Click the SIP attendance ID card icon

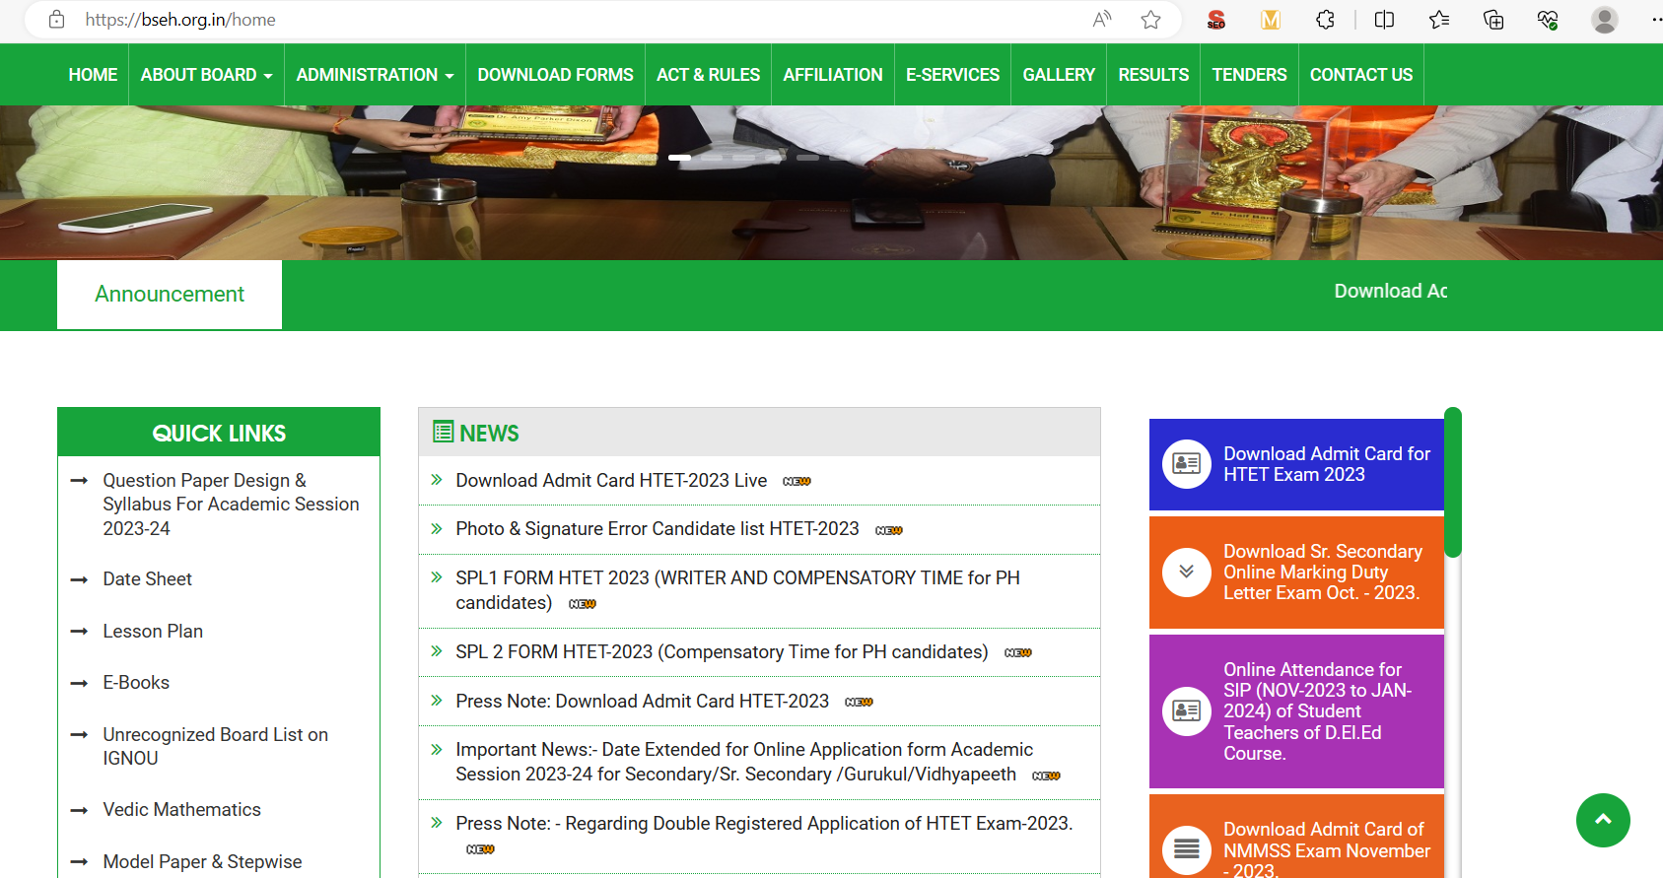1187,710
